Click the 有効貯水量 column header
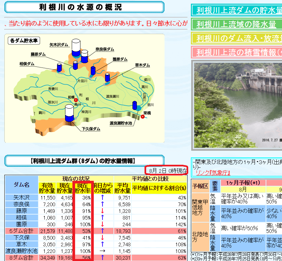282x261 pixels. [47, 188]
